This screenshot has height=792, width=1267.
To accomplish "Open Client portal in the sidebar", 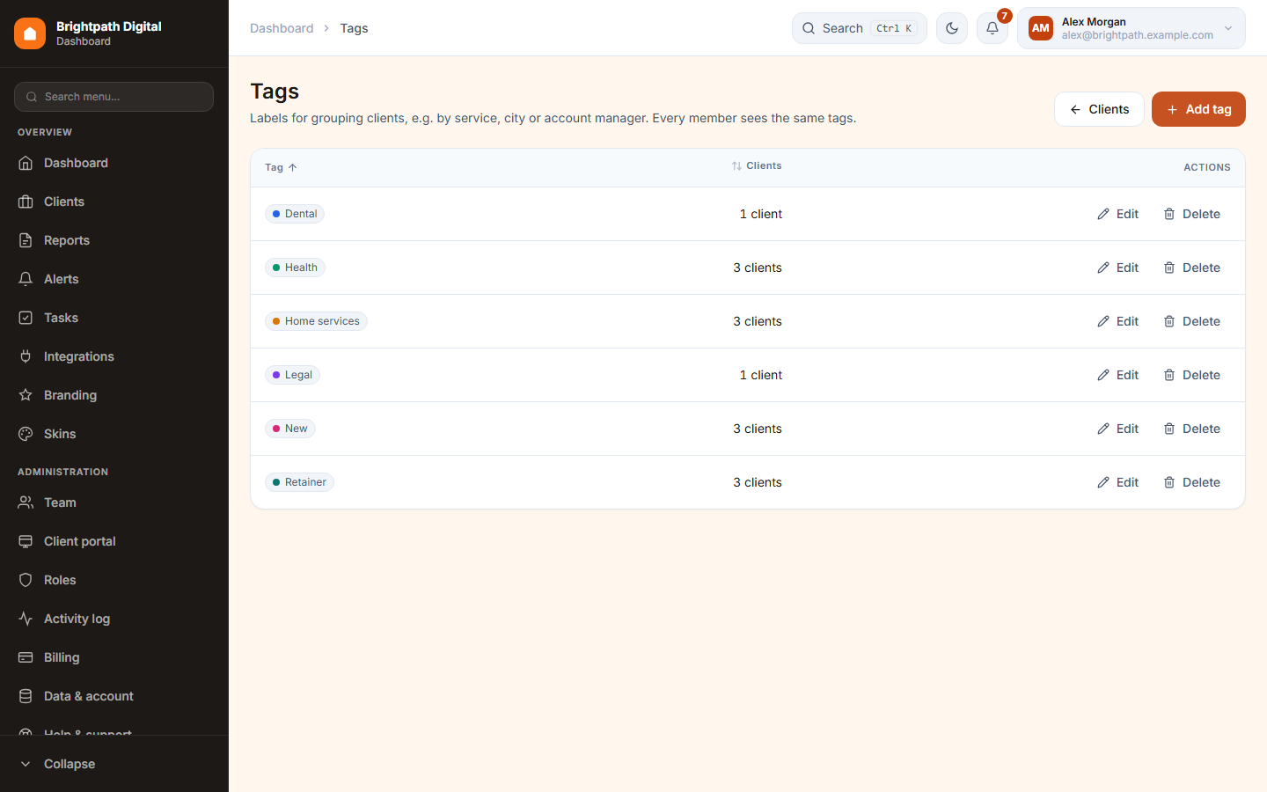I will pos(114,541).
